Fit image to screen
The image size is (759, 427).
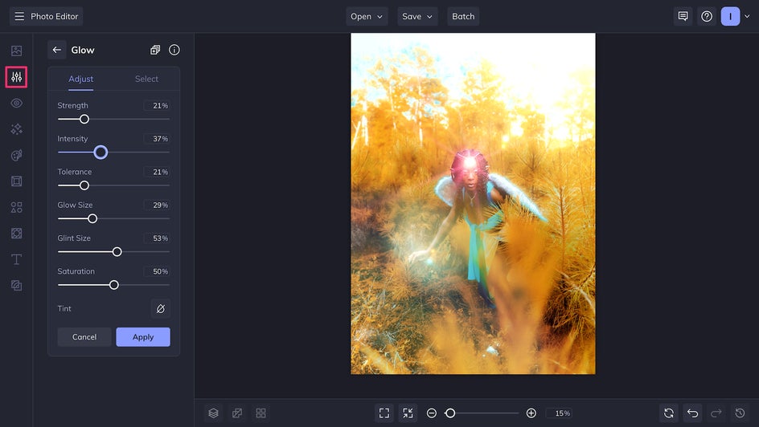coord(384,413)
